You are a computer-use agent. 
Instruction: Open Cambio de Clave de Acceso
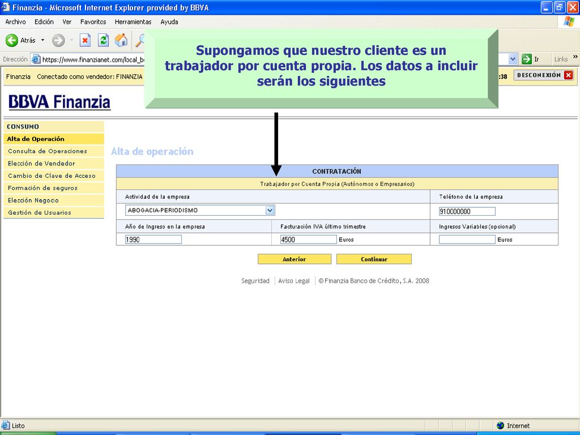point(54,176)
